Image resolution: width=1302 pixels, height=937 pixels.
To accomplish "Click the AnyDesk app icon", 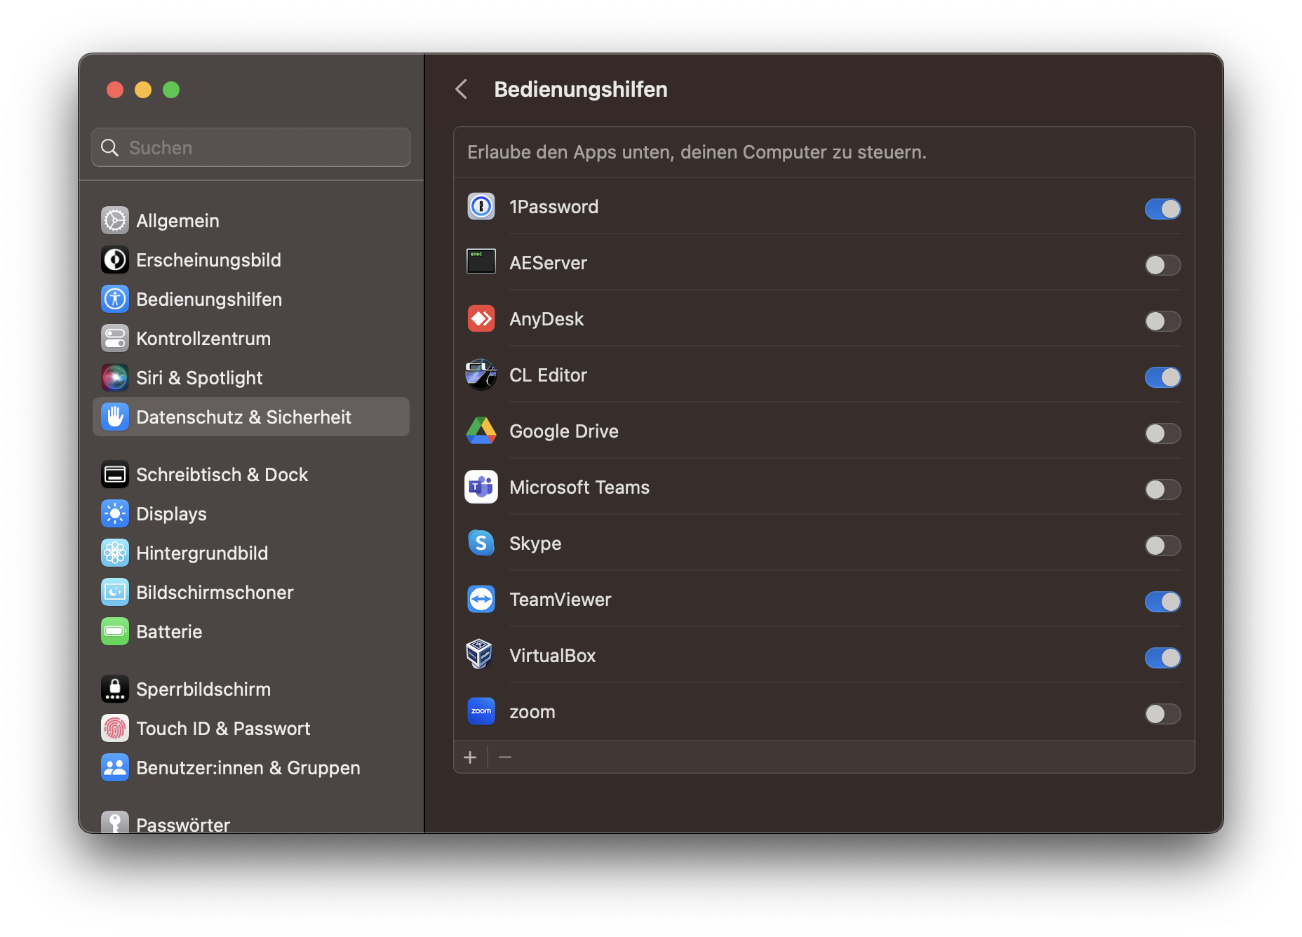I will [481, 318].
